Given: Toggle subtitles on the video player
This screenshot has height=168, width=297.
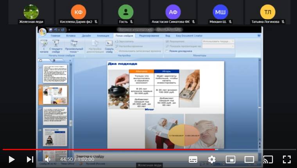Looking at the screenshot, I should [193, 159].
